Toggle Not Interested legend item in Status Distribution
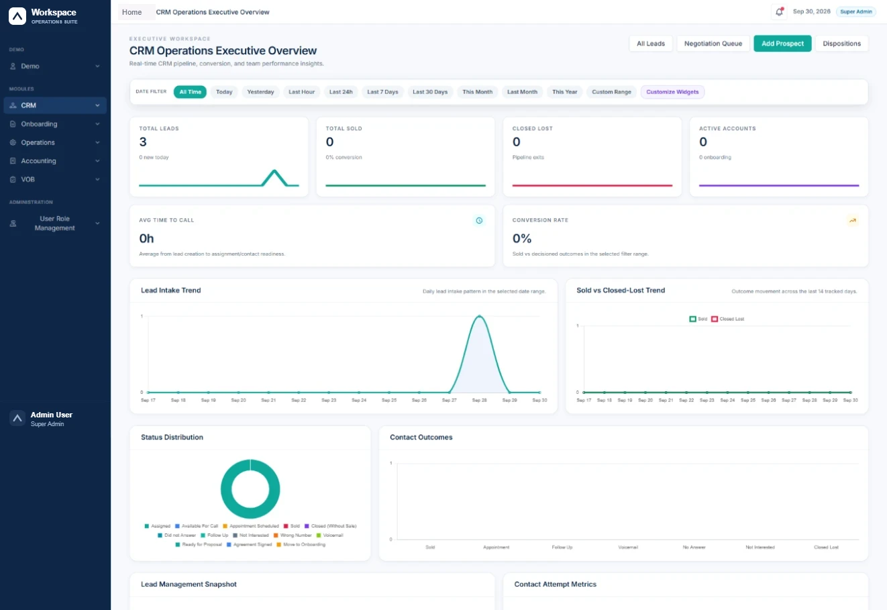Screen dimensions: 887x610 pyautogui.click(x=251, y=536)
